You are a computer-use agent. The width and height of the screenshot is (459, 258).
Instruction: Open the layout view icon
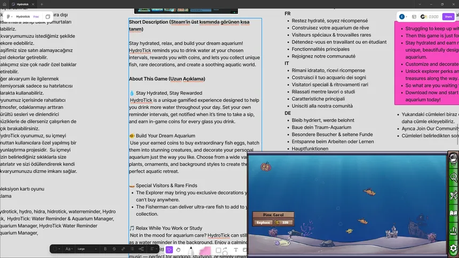pyautogui.click(x=414, y=17)
